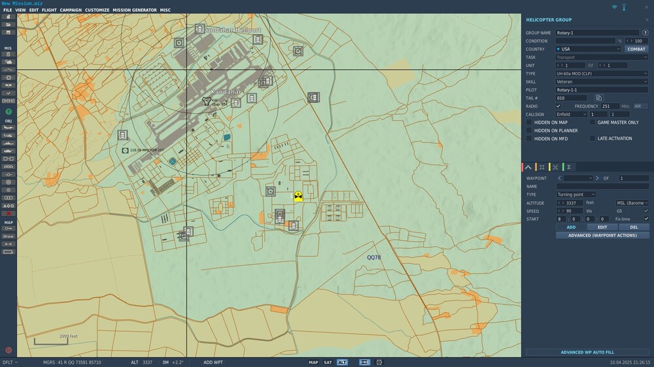654x367 pixels.
Task: Click the Save mission disk icon
Action: (x=8, y=32)
